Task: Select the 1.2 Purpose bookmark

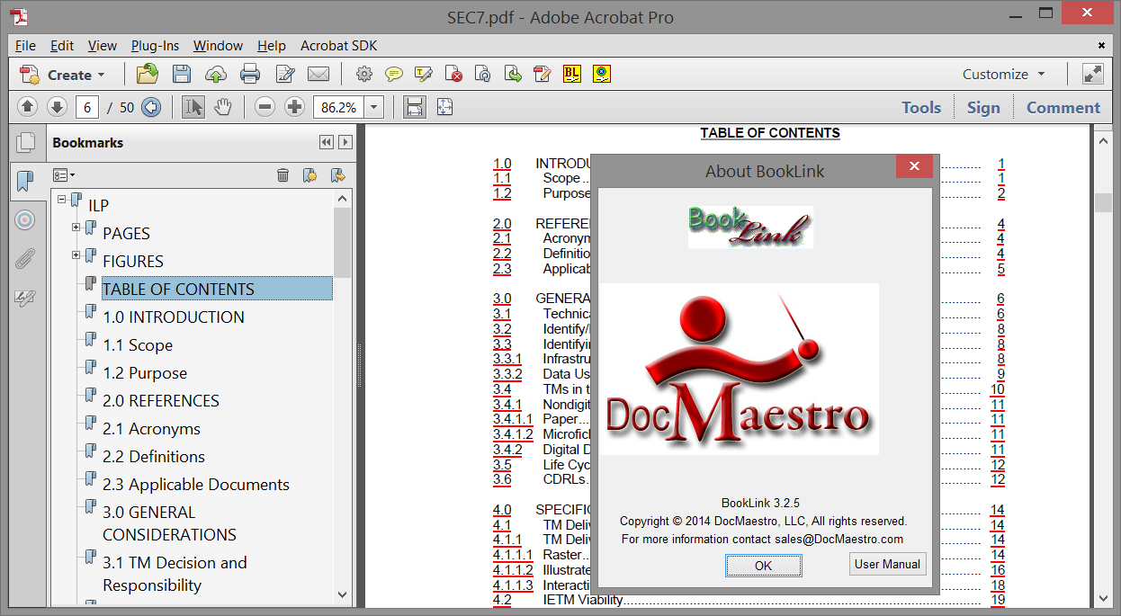Action: 145,373
